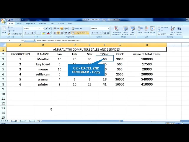Toggle Wrap Text
The height and width of the screenshot is (142, 189).
tap(77, 29)
